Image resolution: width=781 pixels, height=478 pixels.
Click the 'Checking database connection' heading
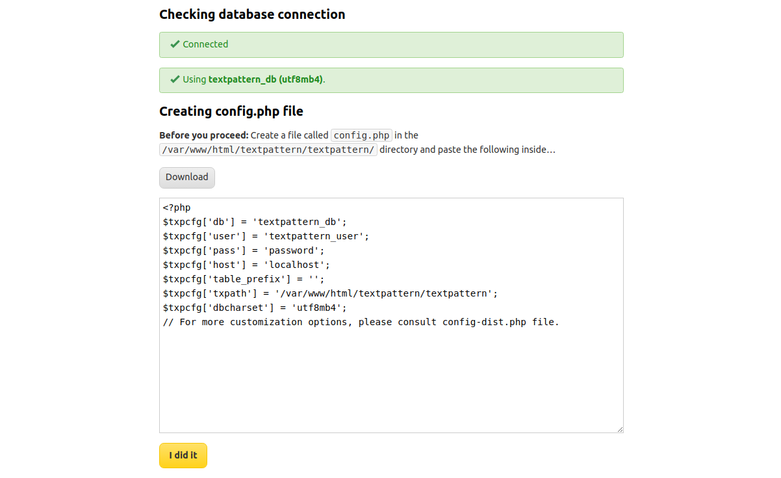(252, 14)
